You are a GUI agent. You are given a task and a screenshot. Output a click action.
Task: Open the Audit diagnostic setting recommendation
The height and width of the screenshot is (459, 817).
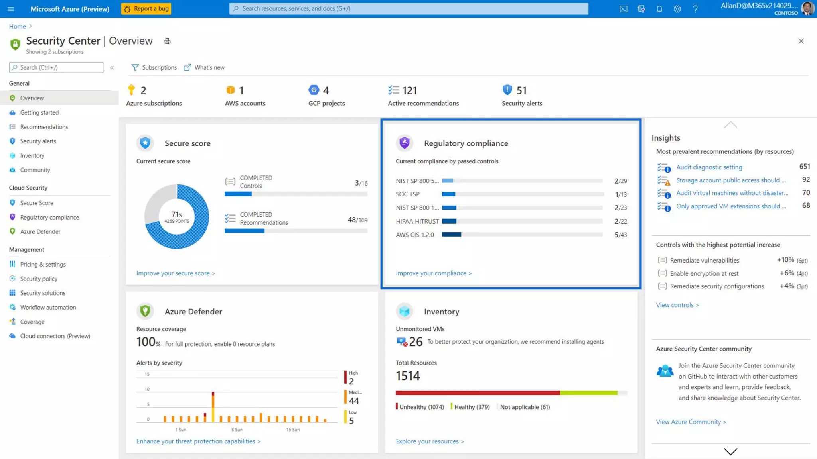pyautogui.click(x=709, y=167)
